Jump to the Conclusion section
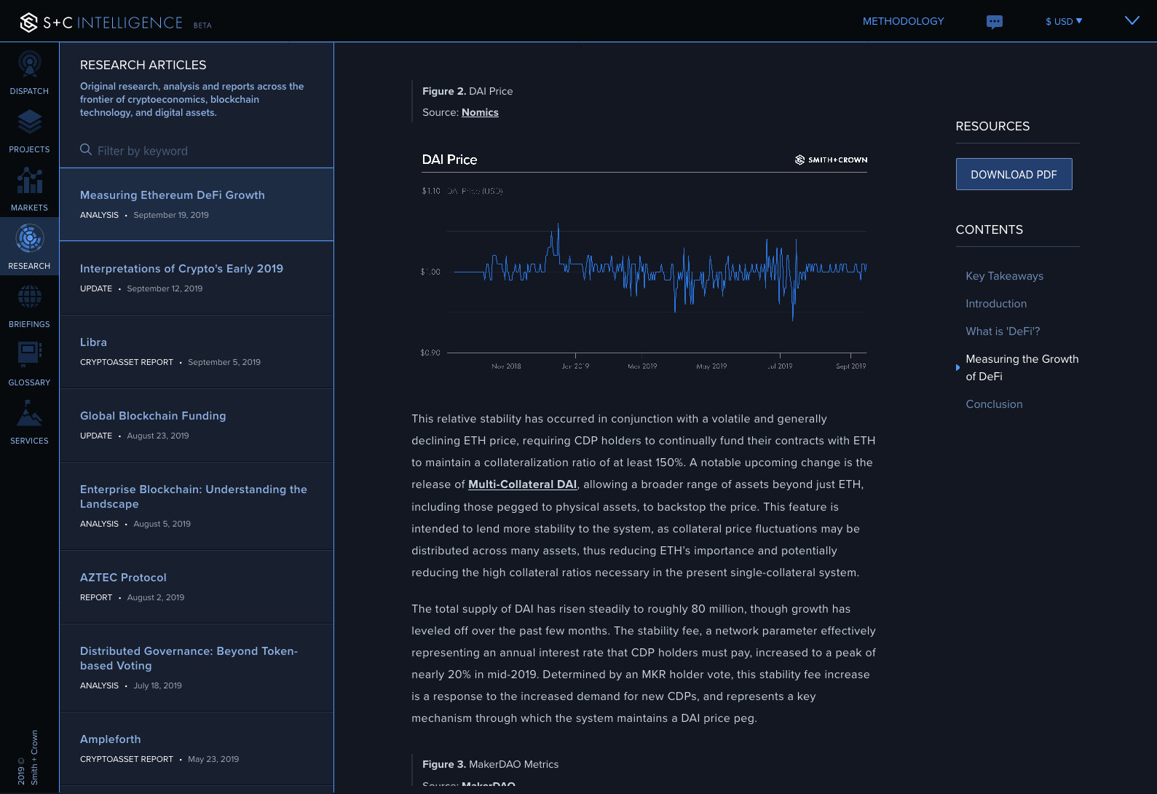1157x794 pixels. pos(994,404)
